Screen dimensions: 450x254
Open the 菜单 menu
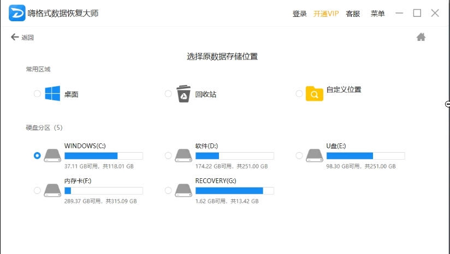pos(377,14)
